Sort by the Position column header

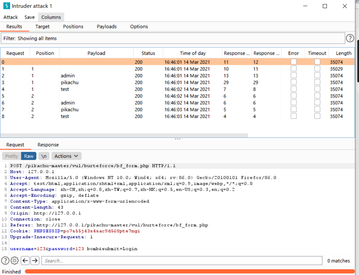pyautogui.click(x=45, y=53)
